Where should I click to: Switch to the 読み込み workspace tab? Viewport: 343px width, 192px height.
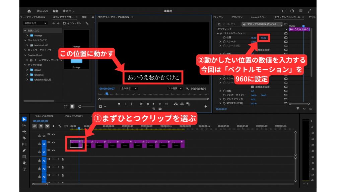[43, 11]
